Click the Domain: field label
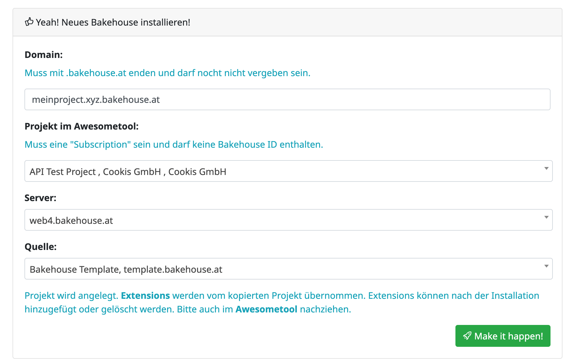The width and height of the screenshot is (571, 363). (x=44, y=55)
